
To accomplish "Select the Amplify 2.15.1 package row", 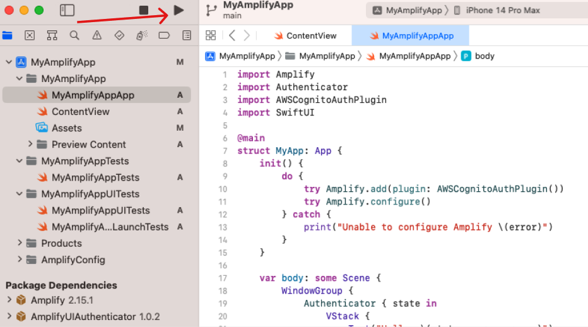I will click(x=97, y=300).
